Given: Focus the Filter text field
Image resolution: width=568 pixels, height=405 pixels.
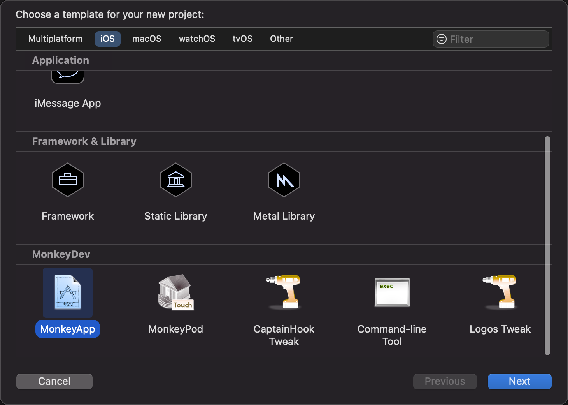Looking at the screenshot, I should pos(491,39).
